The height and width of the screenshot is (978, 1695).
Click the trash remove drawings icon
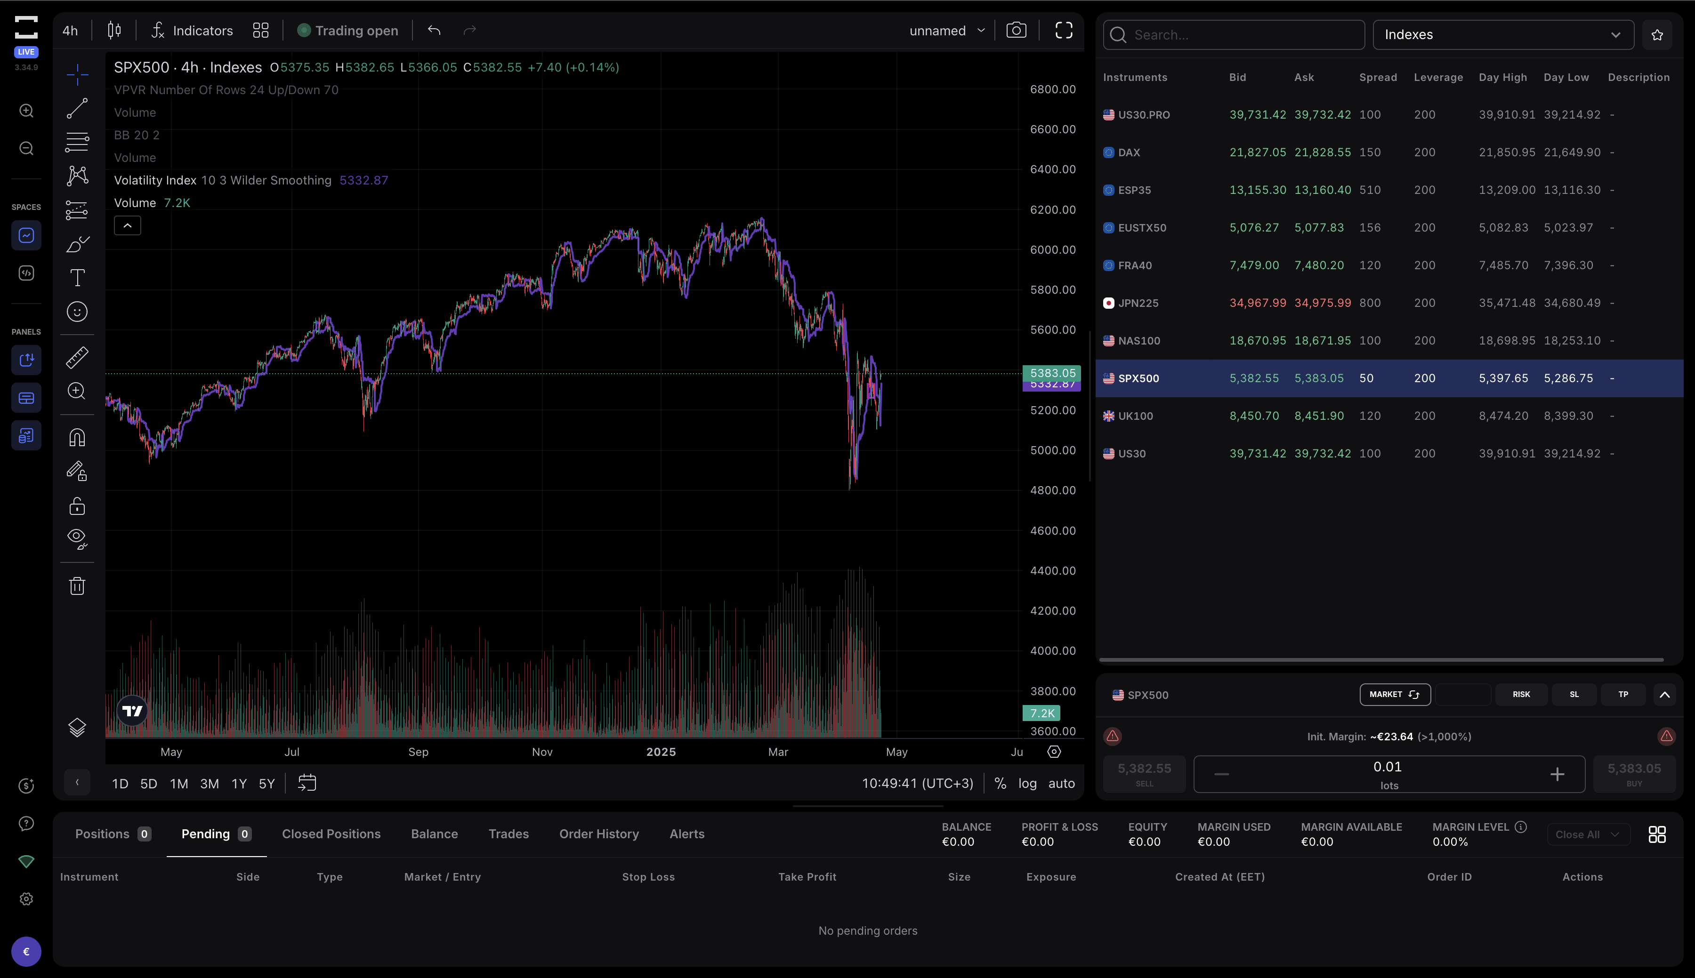[x=77, y=586]
